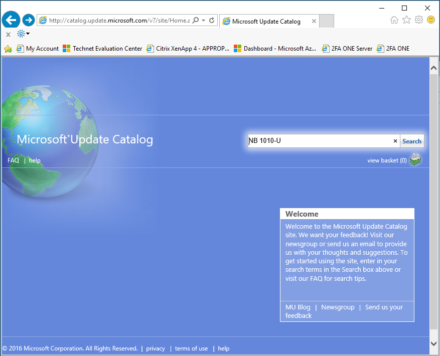
Task: Select the Microsoft Update Catalog tab
Action: coord(266,22)
